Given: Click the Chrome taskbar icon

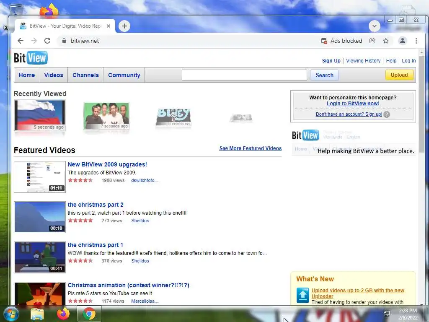Looking at the screenshot, I should pyautogui.click(x=89, y=314).
